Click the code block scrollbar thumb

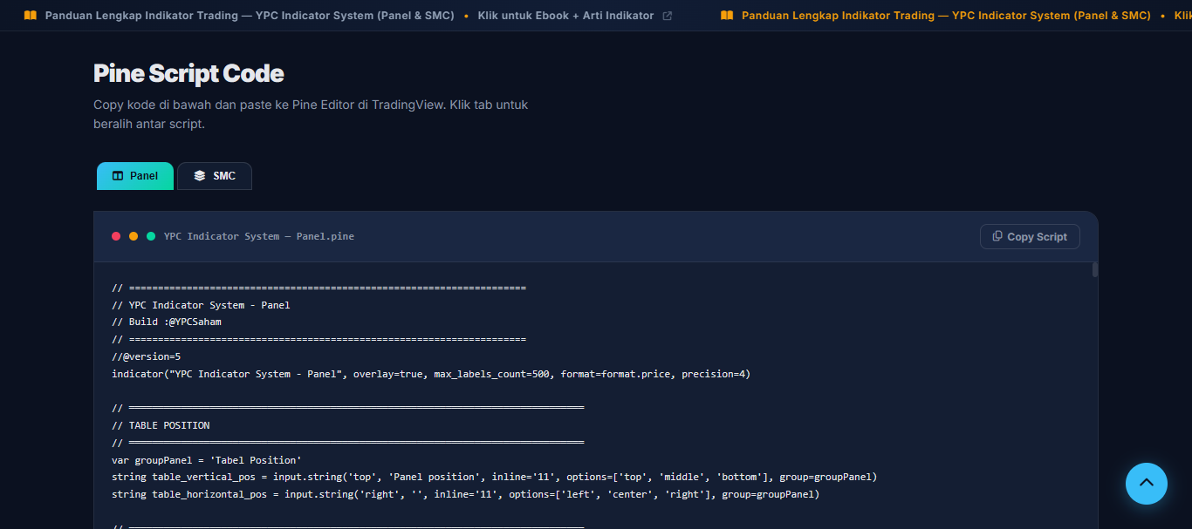(1095, 270)
